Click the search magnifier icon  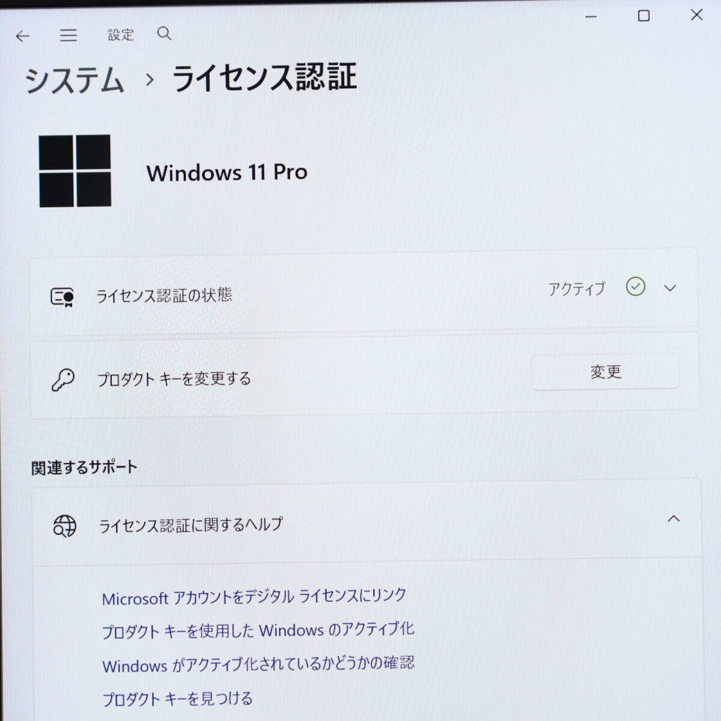(164, 34)
